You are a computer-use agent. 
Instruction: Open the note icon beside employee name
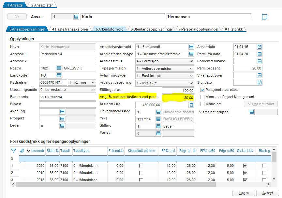click(x=265, y=17)
